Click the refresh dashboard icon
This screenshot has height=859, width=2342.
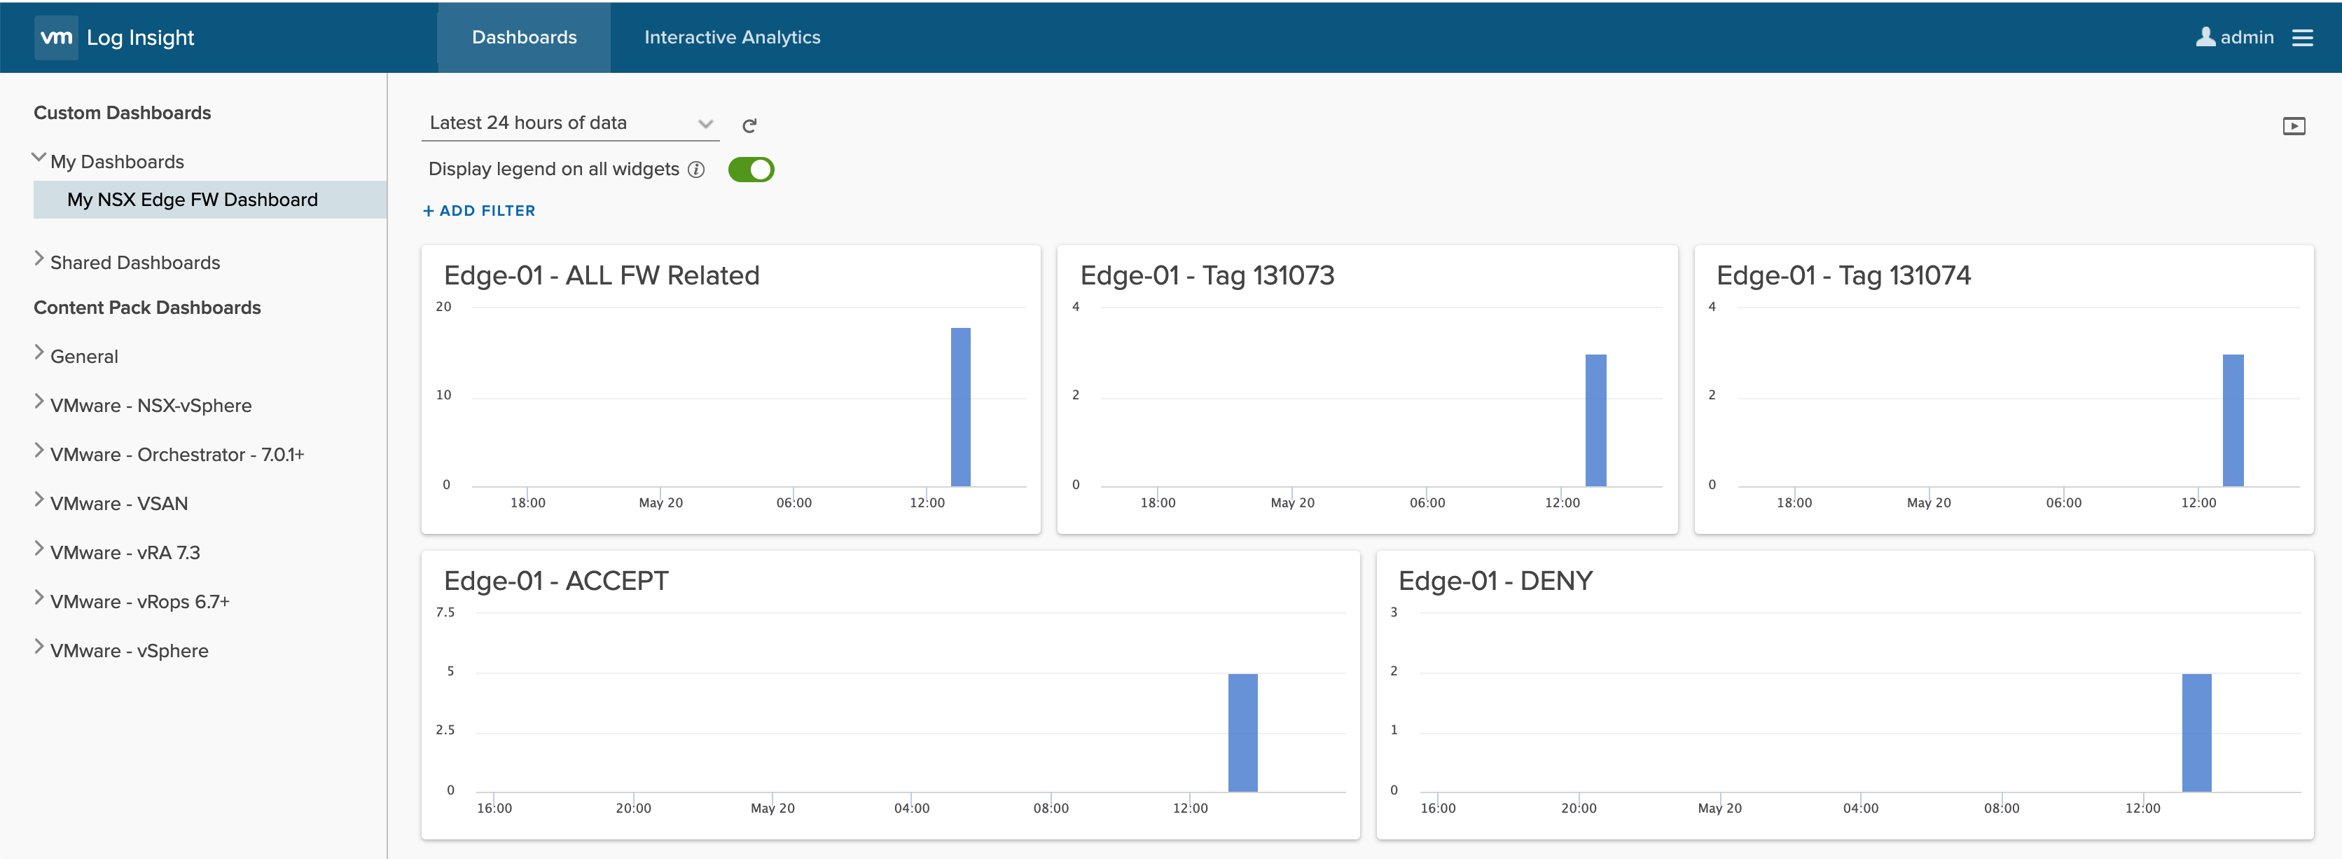coord(749,125)
